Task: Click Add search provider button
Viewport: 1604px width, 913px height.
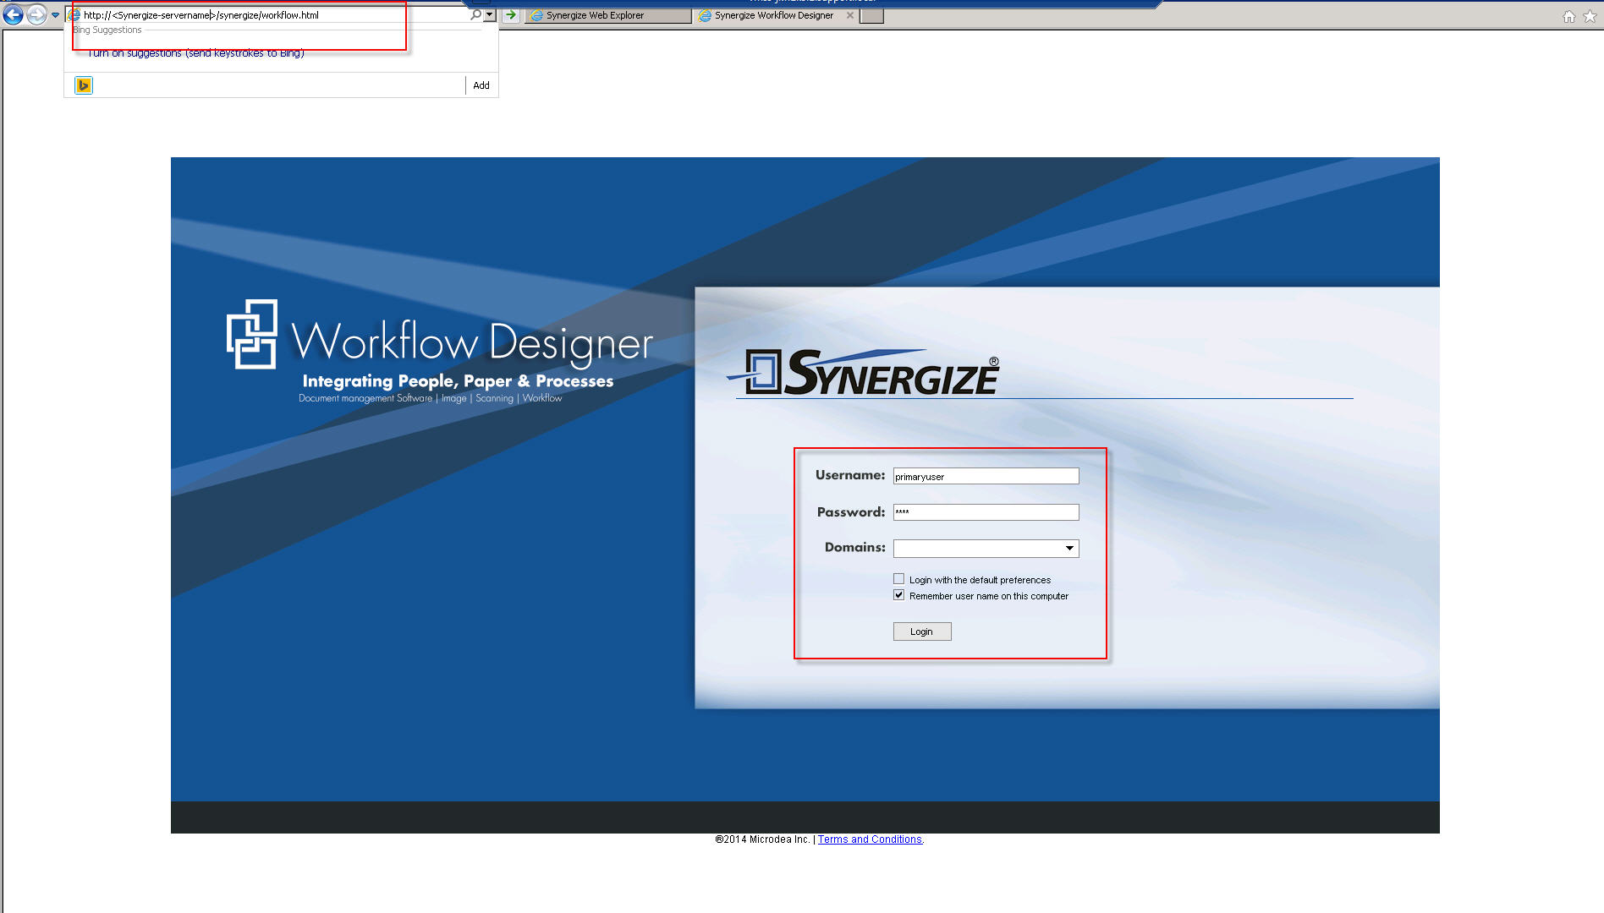Action: coord(481,85)
